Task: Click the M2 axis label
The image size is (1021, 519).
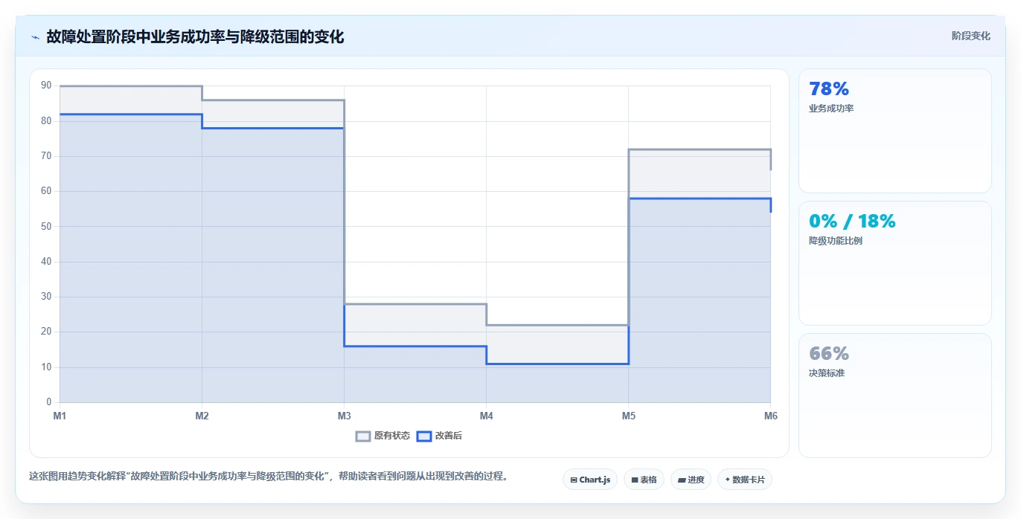Action: tap(202, 416)
